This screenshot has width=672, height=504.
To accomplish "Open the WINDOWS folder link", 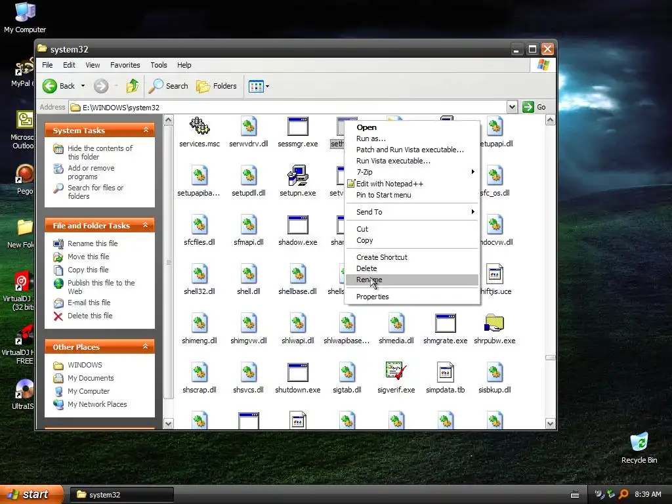I will pyautogui.click(x=85, y=365).
